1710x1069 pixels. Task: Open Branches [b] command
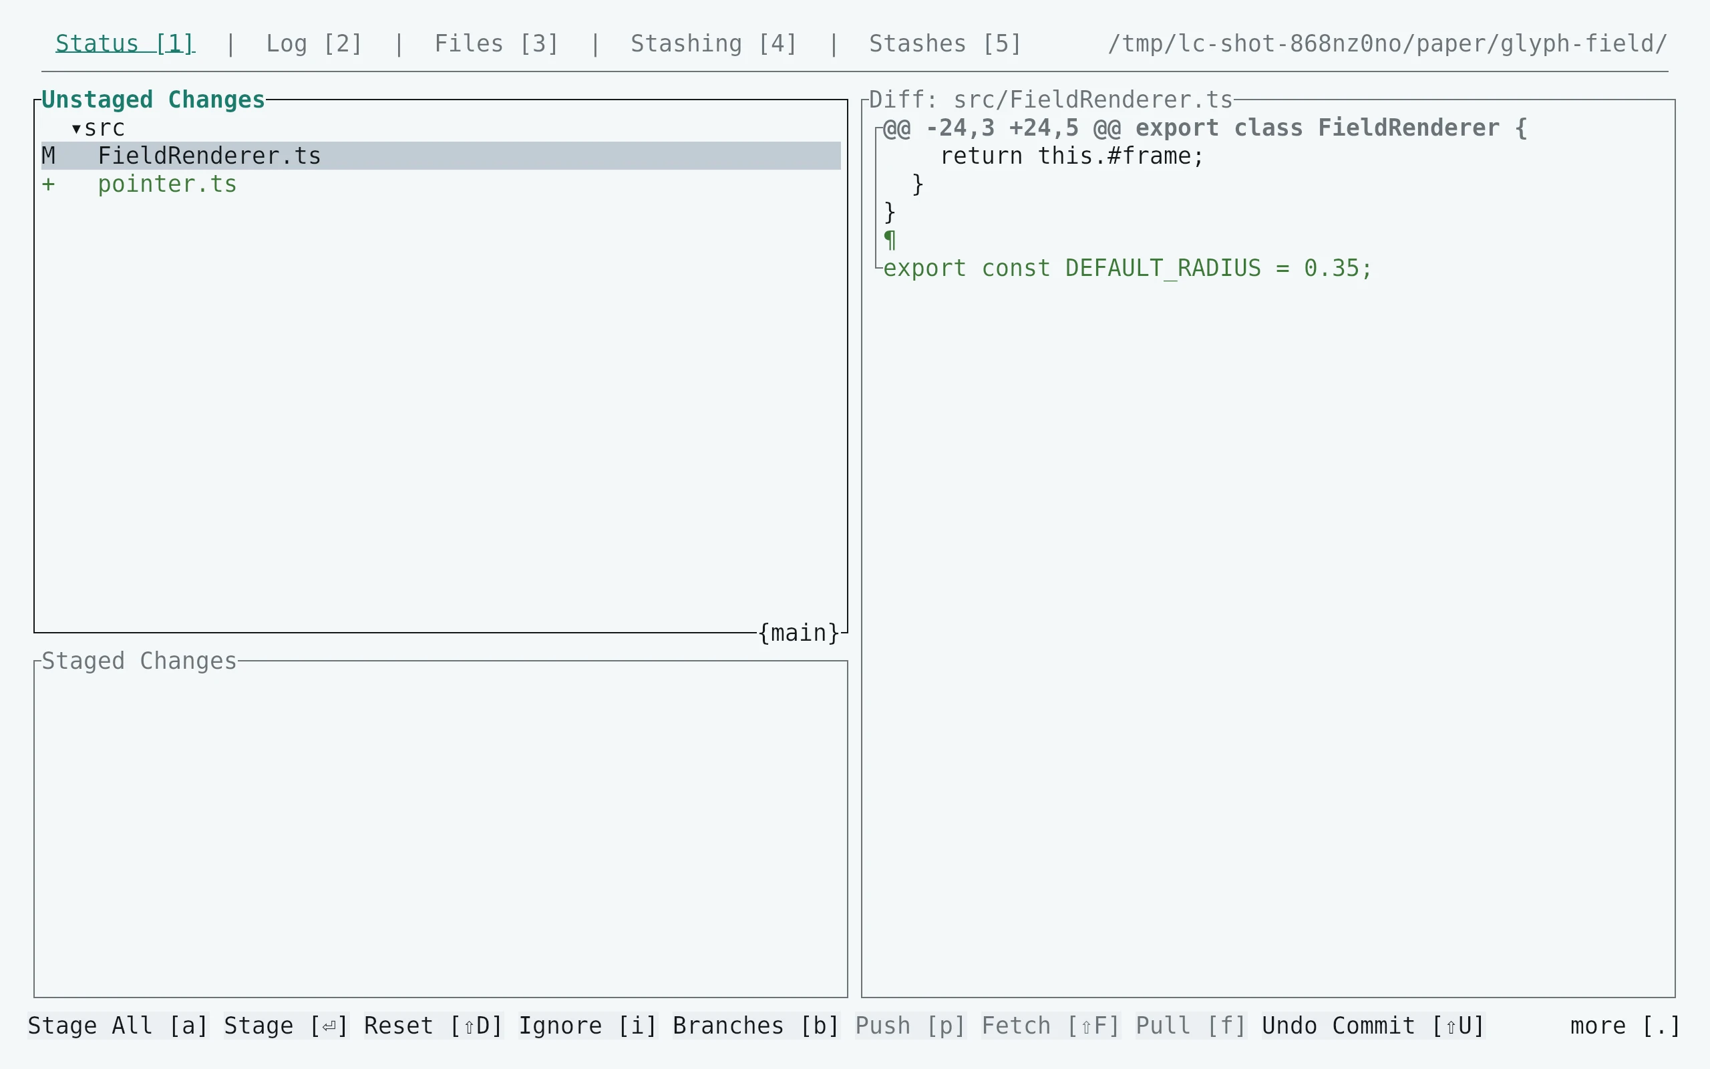(x=756, y=1025)
